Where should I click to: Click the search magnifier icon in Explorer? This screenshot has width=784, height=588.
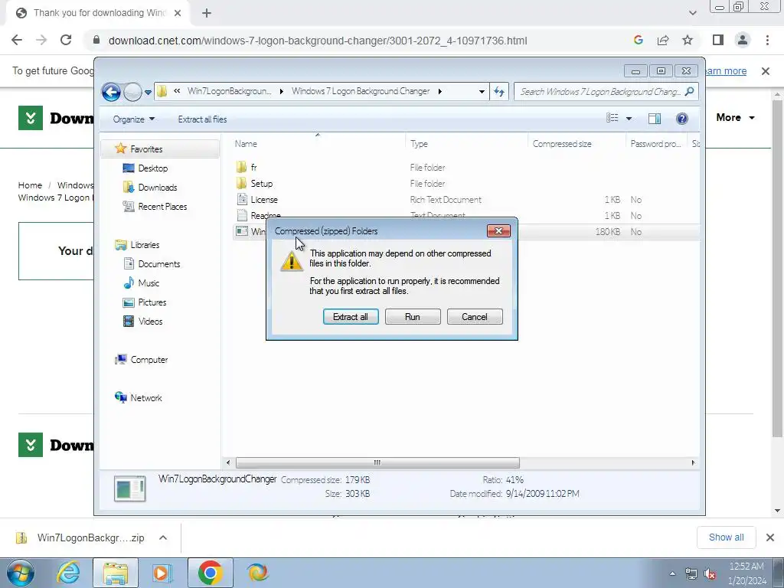[690, 92]
